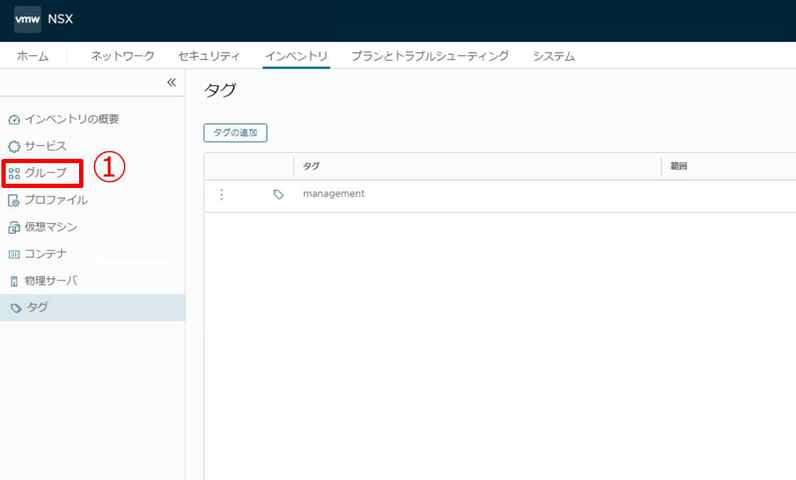Switch to the セキュリティ tab
796x480 pixels.
click(209, 56)
